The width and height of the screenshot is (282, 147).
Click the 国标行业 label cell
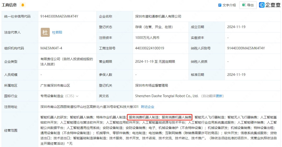tap(20, 96)
